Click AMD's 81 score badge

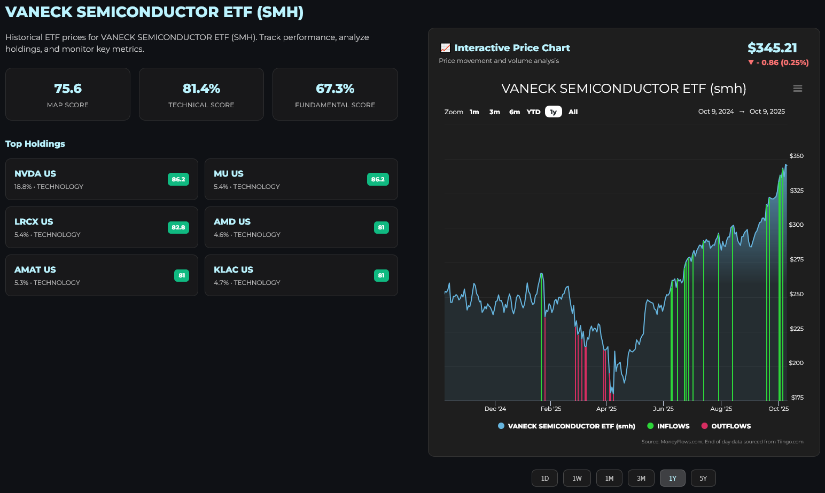[x=382, y=227]
